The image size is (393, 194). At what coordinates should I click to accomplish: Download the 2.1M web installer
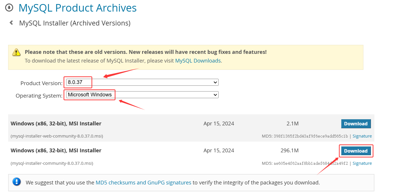click(356, 124)
